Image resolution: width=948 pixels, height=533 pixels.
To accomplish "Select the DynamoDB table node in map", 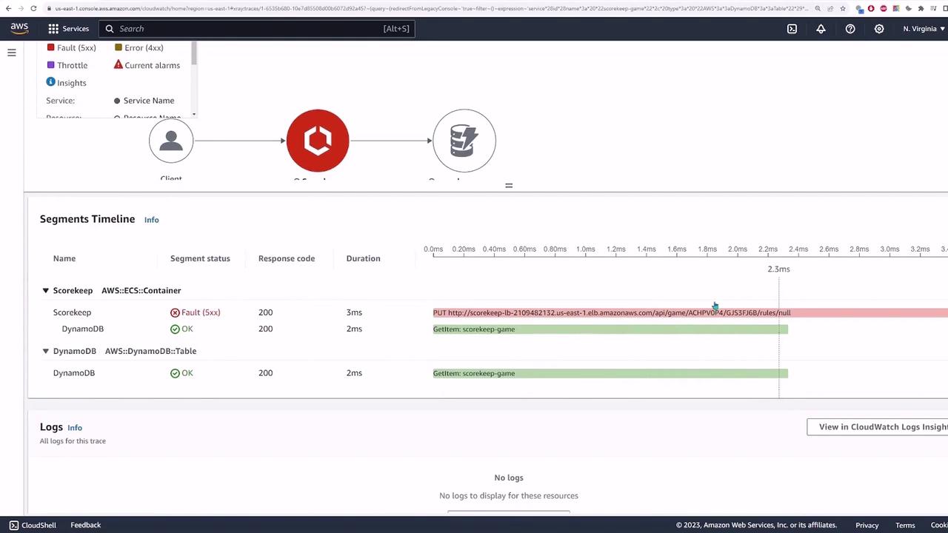I will [464, 140].
